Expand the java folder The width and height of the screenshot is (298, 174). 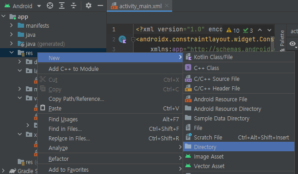click(11, 35)
